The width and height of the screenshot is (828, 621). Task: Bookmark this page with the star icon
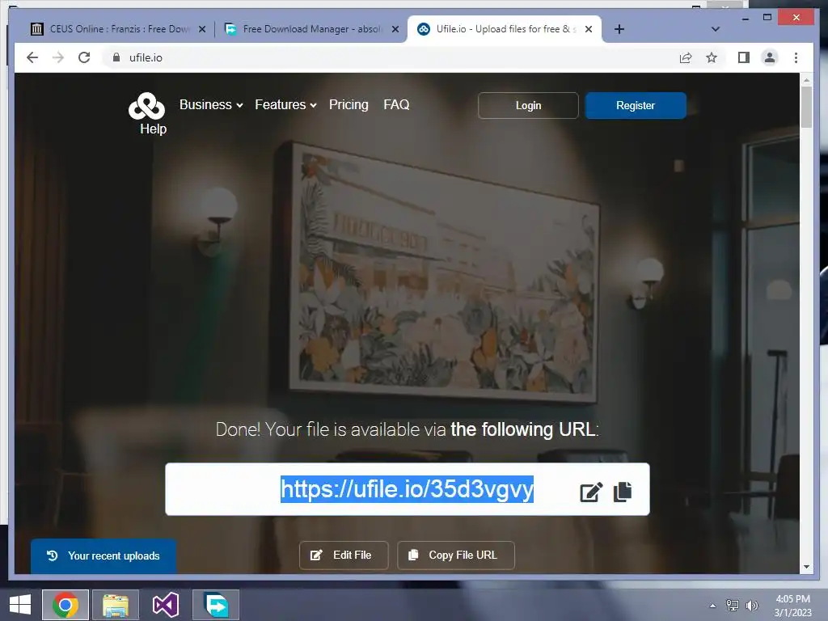pos(712,57)
